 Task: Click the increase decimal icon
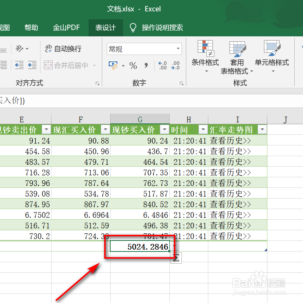(162, 66)
